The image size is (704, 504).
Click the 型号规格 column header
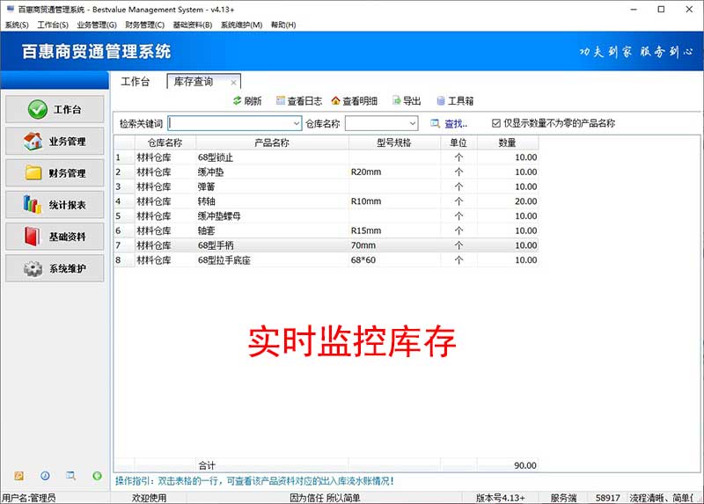pos(393,142)
